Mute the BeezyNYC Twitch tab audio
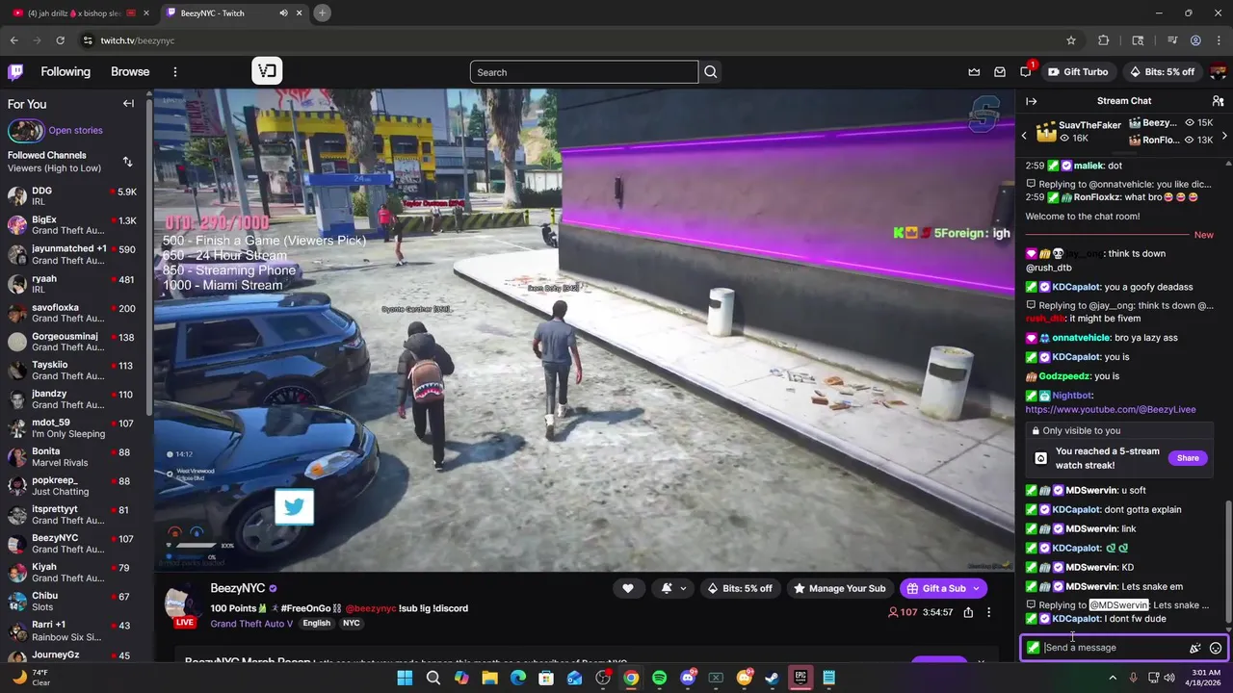The width and height of the screenshot is (1233, 693). pos(283,13)
